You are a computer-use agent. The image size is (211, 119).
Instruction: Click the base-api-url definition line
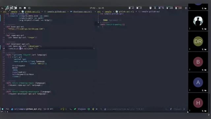15,27
